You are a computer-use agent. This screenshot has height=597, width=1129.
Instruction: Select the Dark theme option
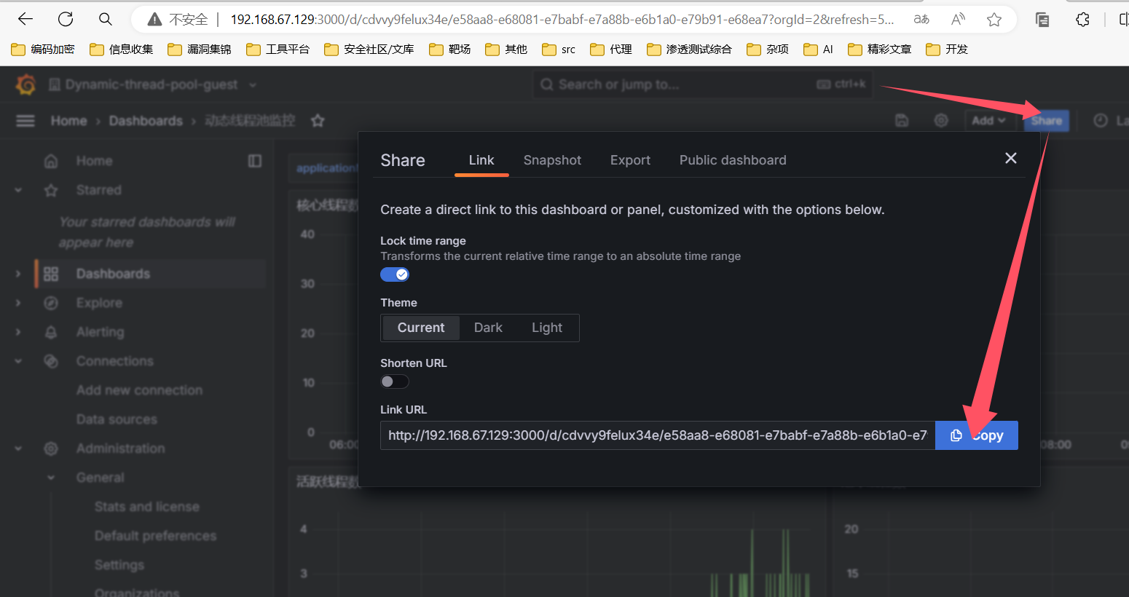488,328
